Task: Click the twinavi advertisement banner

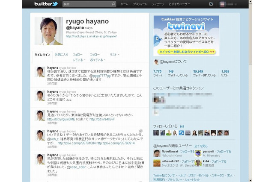Action: [186, 36]
